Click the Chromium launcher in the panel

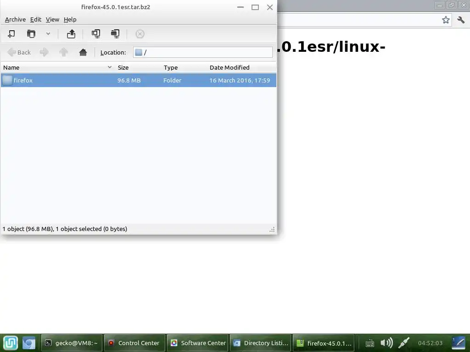click(x=29, y=343)
